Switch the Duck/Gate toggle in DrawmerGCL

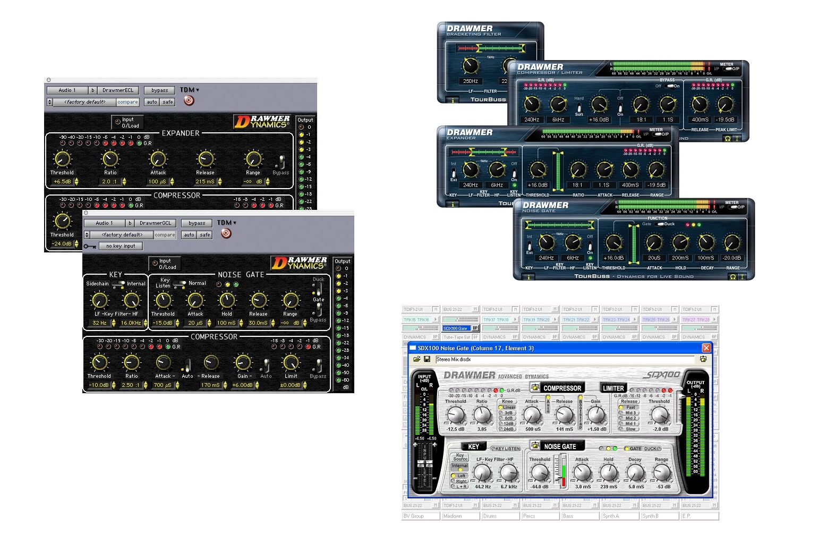(x=318, y=289)
